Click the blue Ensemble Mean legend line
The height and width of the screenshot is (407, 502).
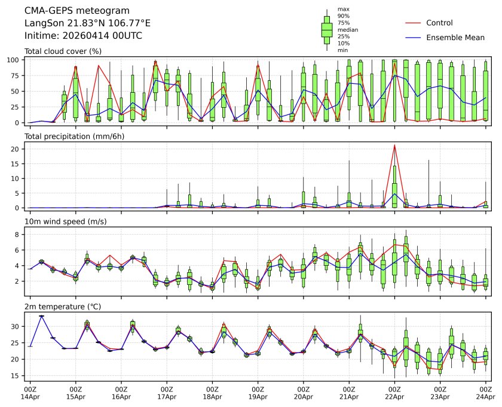pyautogui.click(x=414, y=38)
